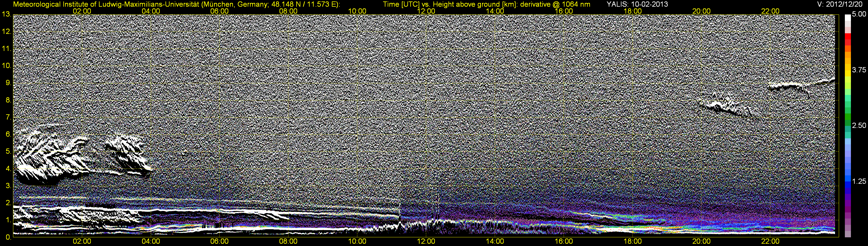Screen dimensions: 868x246
Task: Click the 20:00 label on the top time axis
Action: [x=702, y=11]
